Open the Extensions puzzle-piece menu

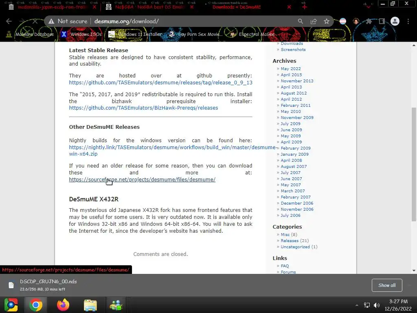369,21
